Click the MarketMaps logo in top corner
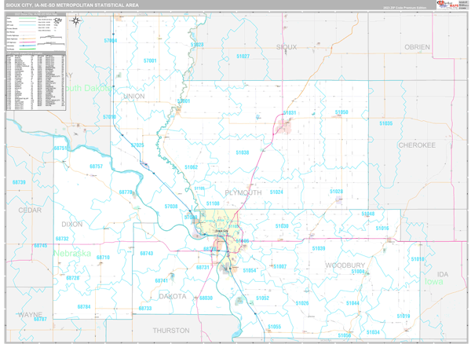 coord(452,6)
